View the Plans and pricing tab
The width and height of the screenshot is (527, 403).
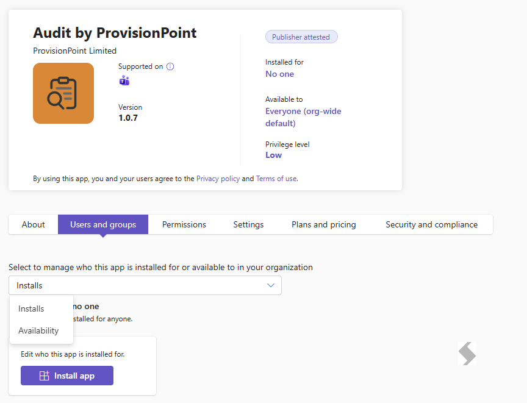click(x=324, y=224)
